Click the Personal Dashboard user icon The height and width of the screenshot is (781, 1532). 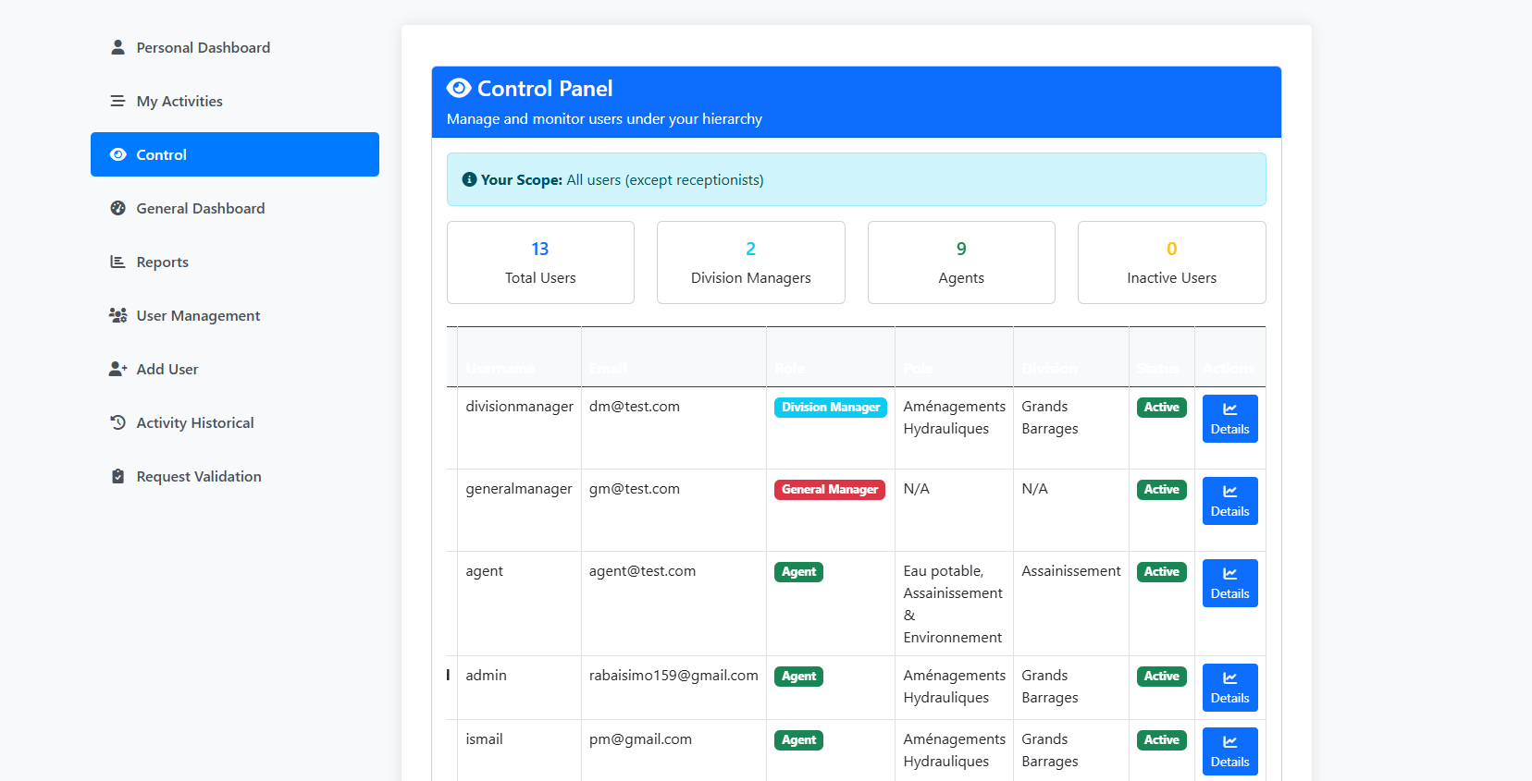[117, 47]
